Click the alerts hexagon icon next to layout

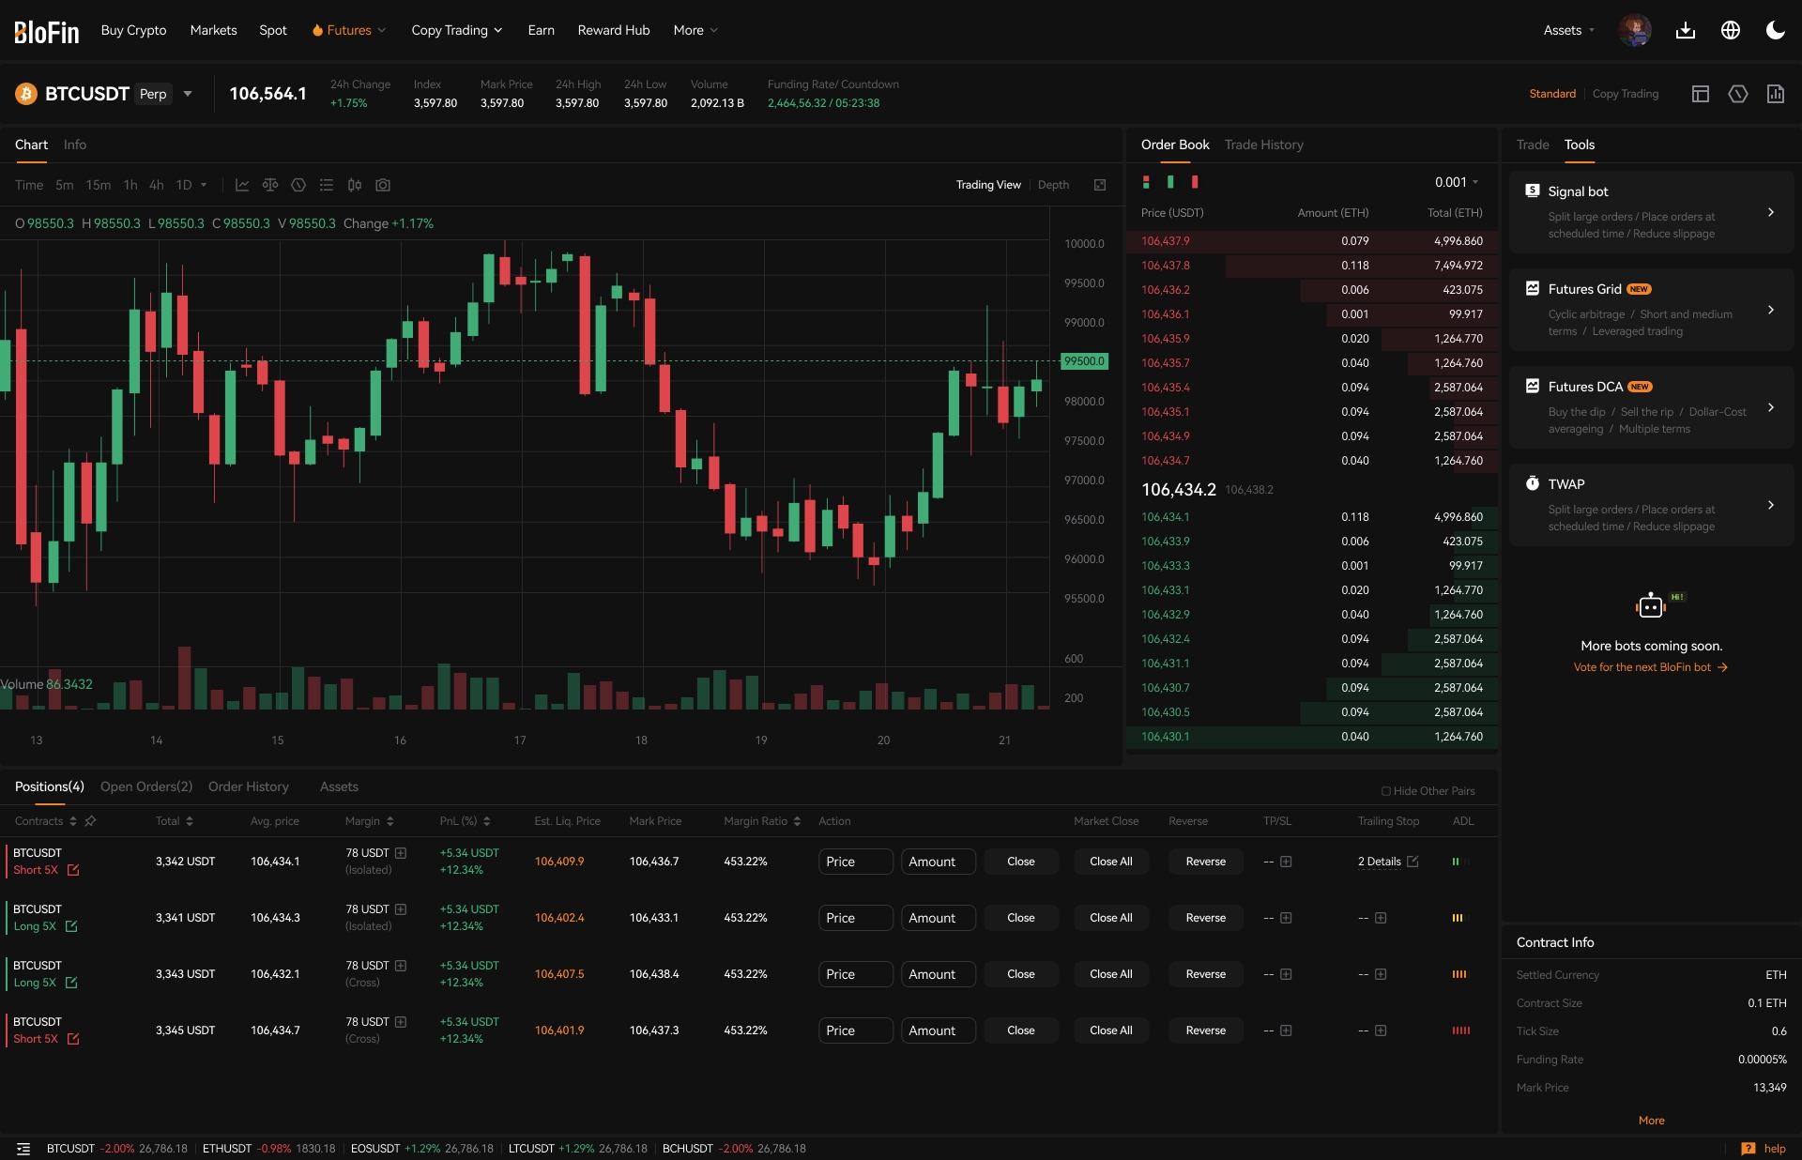(x=1737, y=94)
